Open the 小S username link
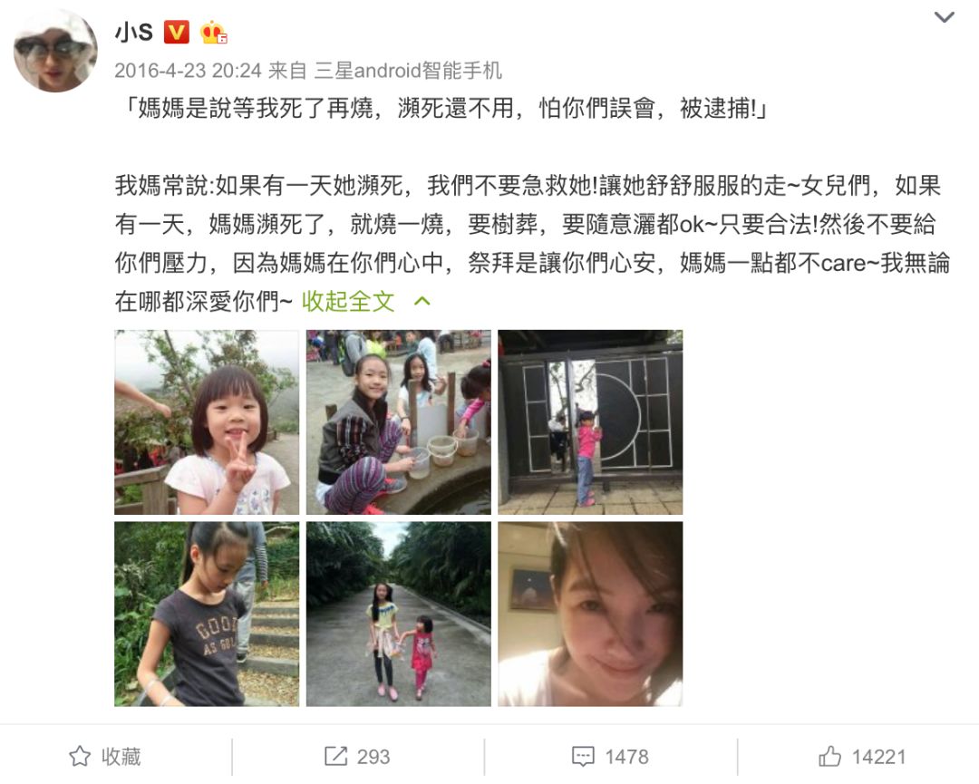Screen dimensions: 979x784 coord(133,31)
